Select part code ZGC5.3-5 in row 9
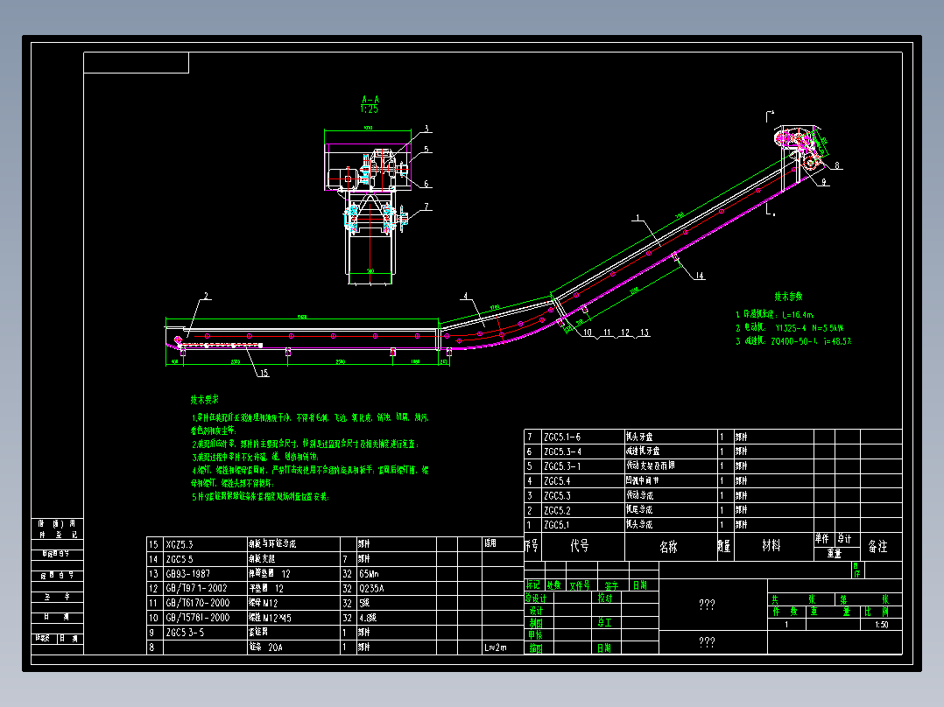 (185, 633)
